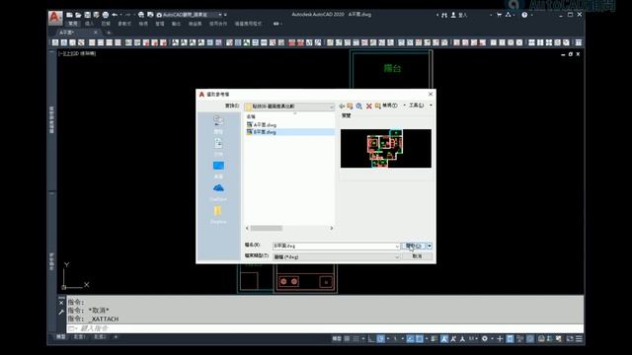Click the Name column header in the file list
632x355 pixels.
point(251,116)
